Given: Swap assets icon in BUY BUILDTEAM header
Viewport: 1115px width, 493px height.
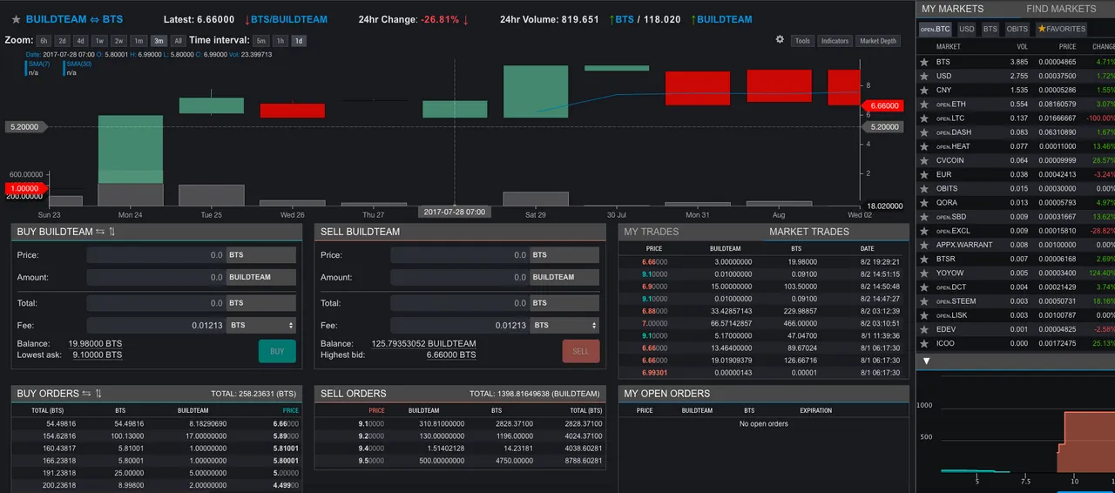Looking at the screenshot, I should [x=100, y=232].
